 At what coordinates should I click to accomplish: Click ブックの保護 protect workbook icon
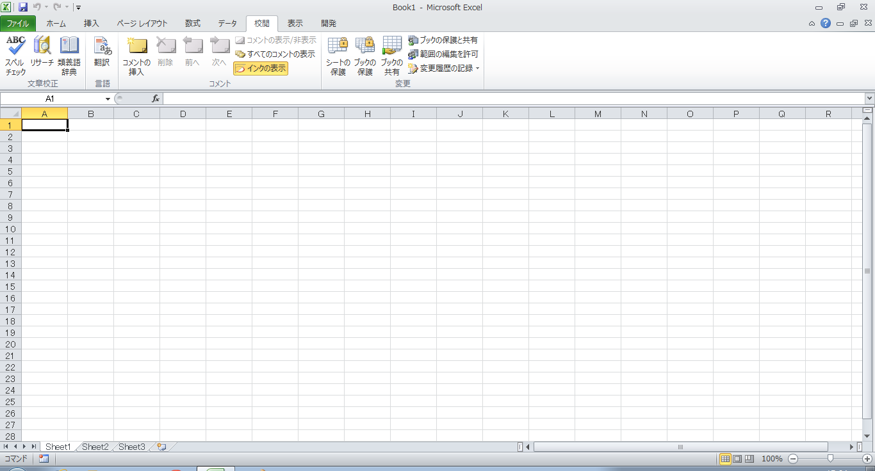click(x=365, y=56)
